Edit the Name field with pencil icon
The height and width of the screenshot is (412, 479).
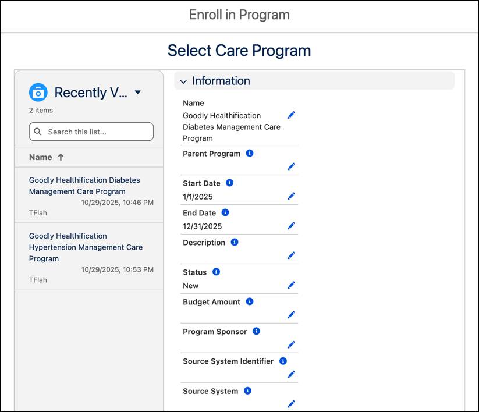291,116
